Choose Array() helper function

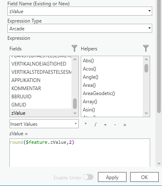pos(112,102)
